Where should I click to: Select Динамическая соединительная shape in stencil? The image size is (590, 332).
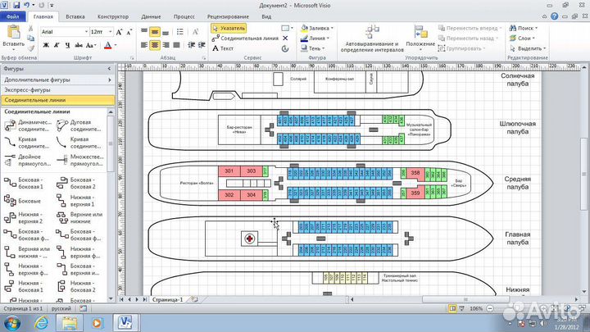pos(27,125)
